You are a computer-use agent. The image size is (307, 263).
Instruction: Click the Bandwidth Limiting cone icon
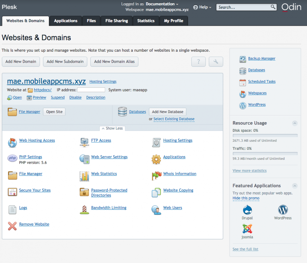click(84, 210)
